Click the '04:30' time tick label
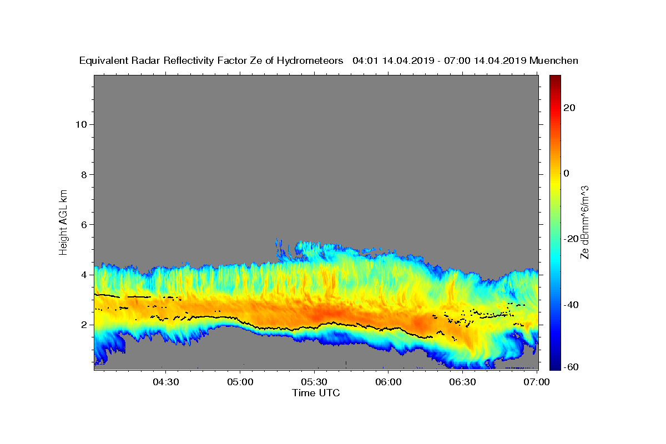Image resolution: width=666 pixels, height=444 pixels. 167,382
